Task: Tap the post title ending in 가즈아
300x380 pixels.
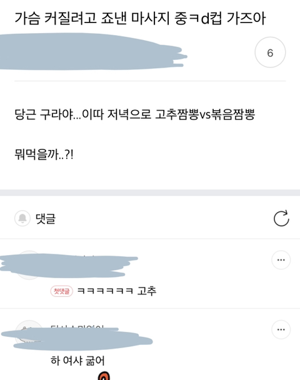Action: [x=140, y=18]
